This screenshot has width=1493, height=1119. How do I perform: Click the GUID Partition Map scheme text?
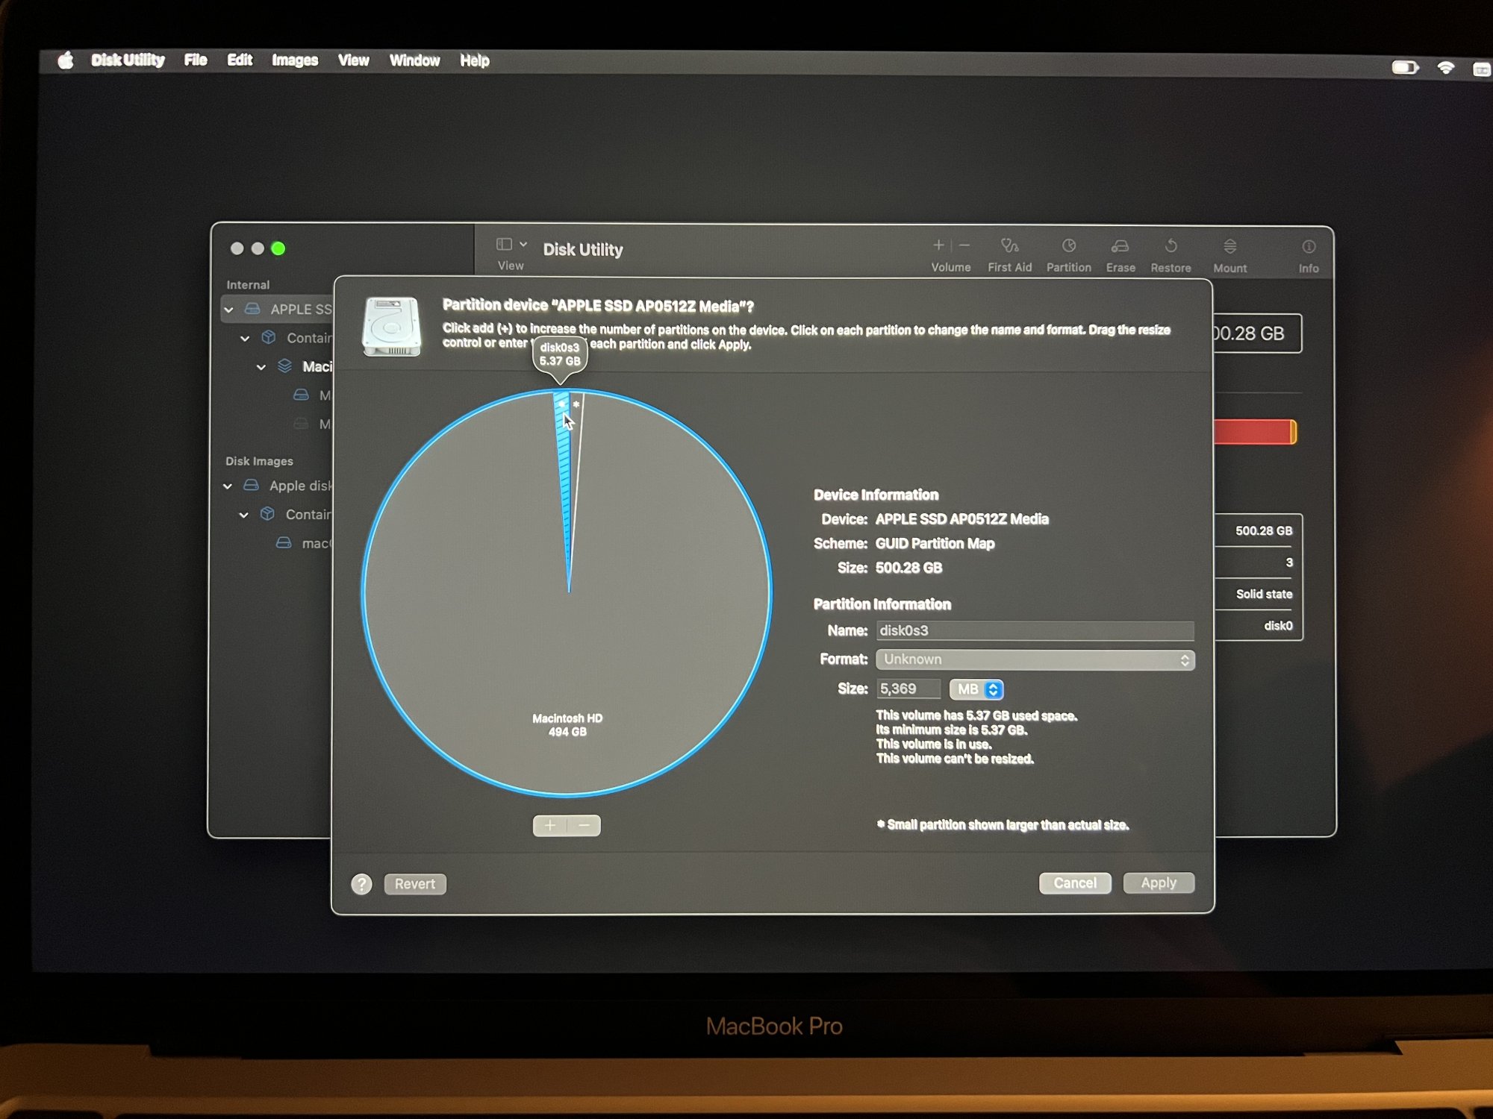click(935, 544)
